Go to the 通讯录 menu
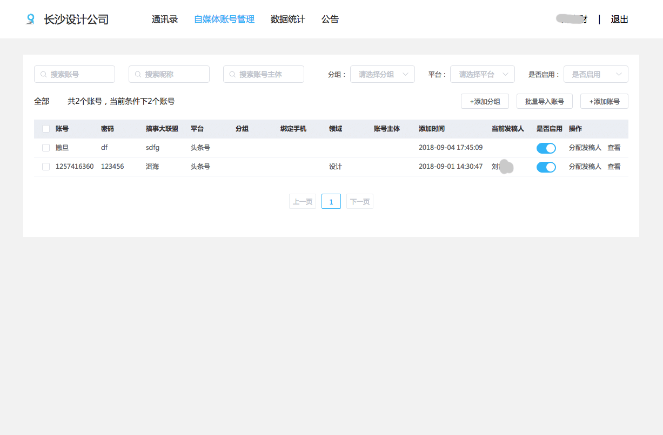The image size is (663, 435). (165, 19)
